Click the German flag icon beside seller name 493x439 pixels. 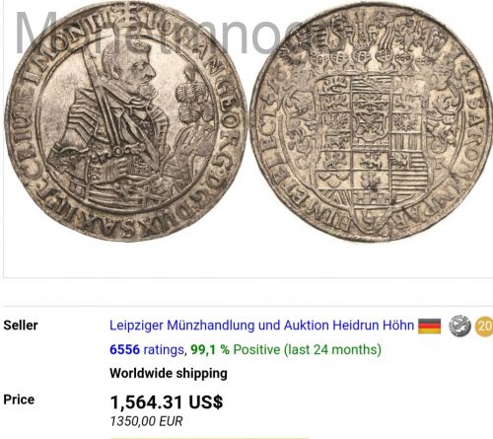click(429, 327)
